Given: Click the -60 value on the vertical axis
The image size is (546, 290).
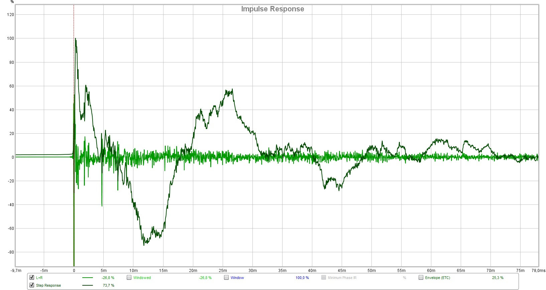Looking at the screenshot, I should click(x=11, y=229).
